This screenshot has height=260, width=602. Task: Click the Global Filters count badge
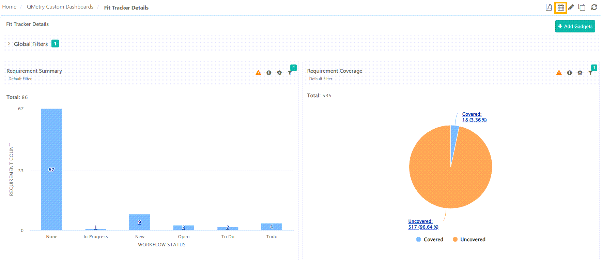(55, 44)
